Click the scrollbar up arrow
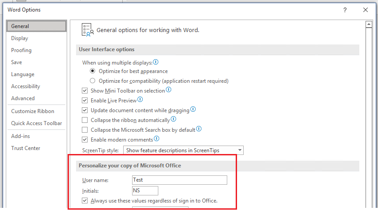The image size is (378, 211). click(x=368, y=24)
